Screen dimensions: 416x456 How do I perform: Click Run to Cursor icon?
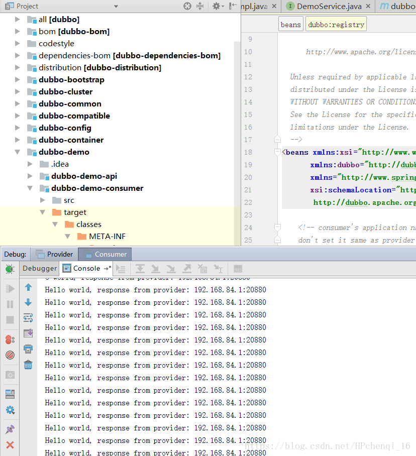(218, 269)
